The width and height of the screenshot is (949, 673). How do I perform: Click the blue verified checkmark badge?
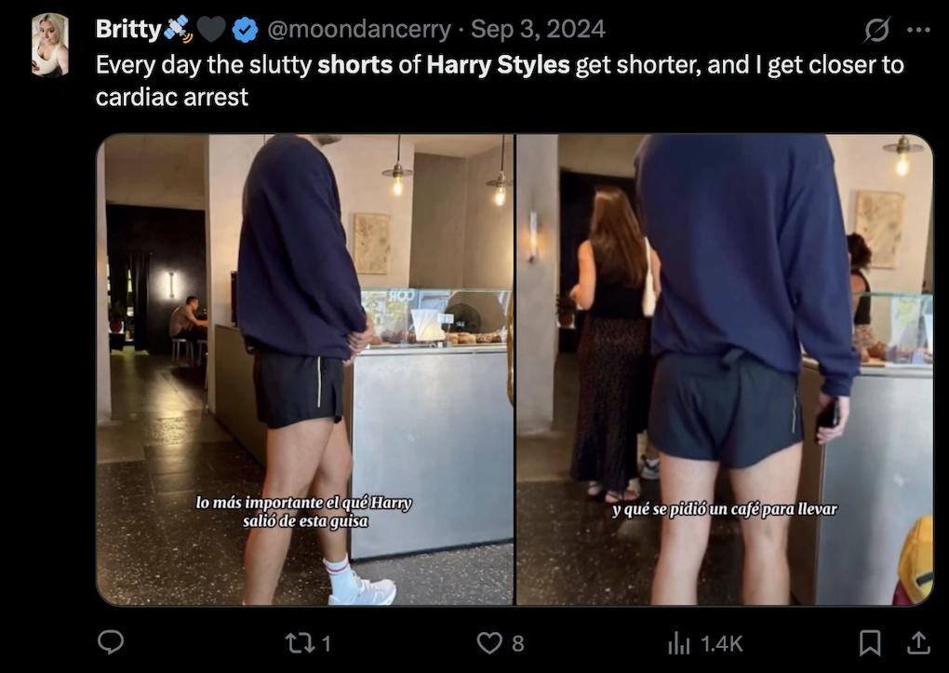(x=245, y=31)
